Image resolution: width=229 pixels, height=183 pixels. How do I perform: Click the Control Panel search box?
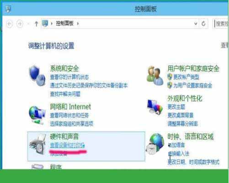(221, 24)
